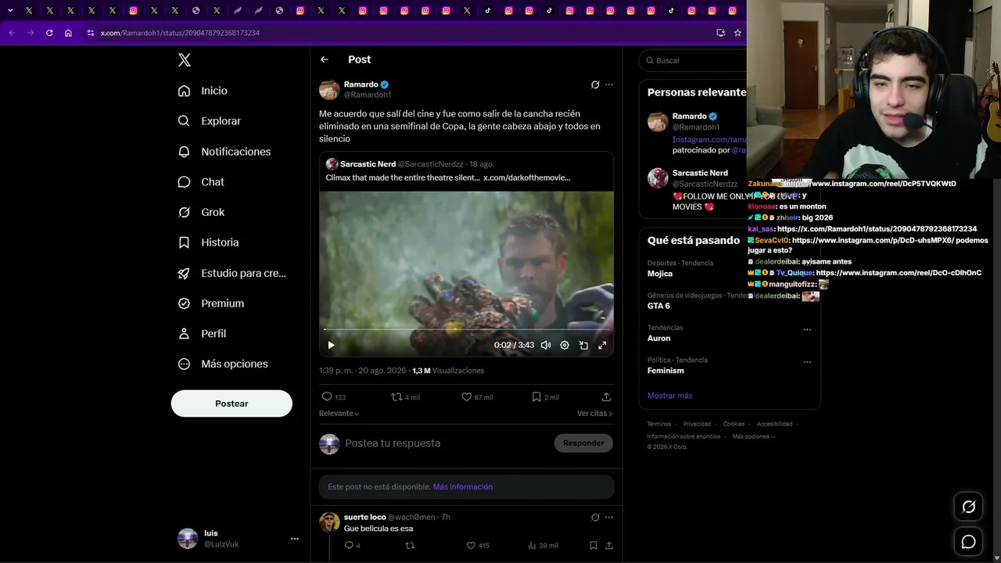The image size is (1001, 563).
Task: Open Grok on suerte loco's reply
Action: [595, 518]
